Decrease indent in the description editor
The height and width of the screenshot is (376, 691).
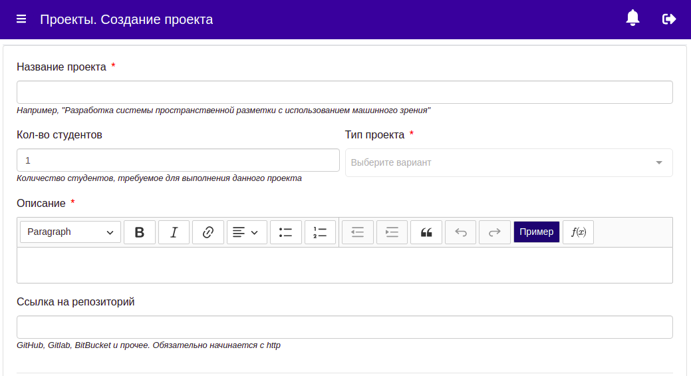[x=357, y=232]
